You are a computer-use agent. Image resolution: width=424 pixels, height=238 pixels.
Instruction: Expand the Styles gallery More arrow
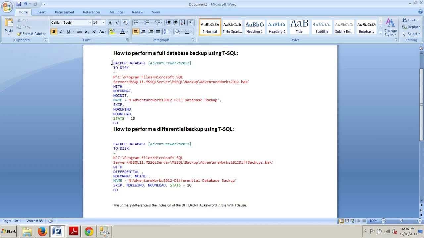(x=380, y=33)
